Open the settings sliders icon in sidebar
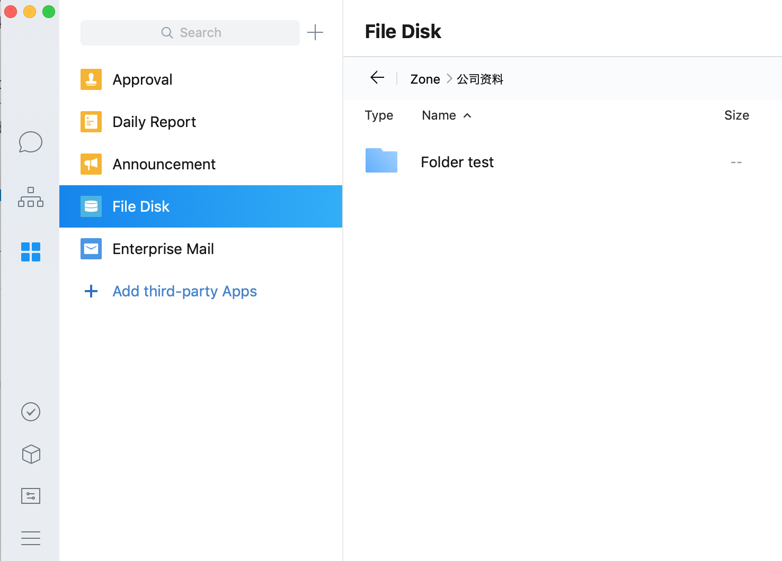This screenshot has height=561, width=782. click(x=31, y=496)
